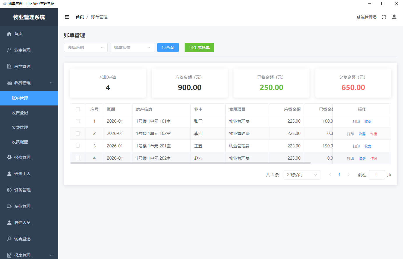Collapse the sidebar with the hamburger icon

[x=67, y=17]
